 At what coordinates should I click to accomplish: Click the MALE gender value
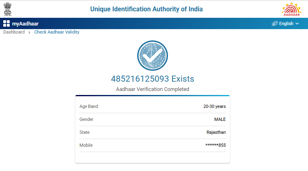[x=220, y=119]
